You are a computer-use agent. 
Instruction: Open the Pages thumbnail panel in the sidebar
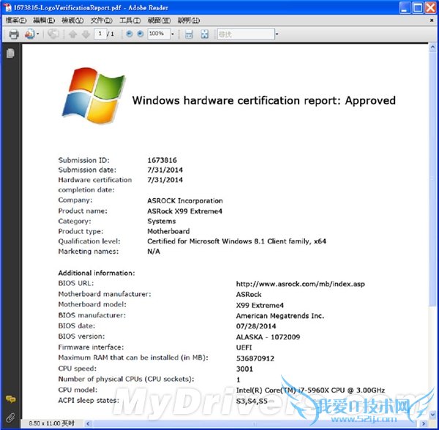click(10, 53)
